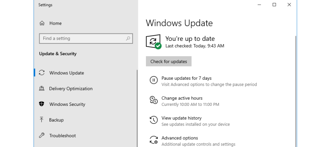Click the Windows Security shield icon

pos(42,104)
